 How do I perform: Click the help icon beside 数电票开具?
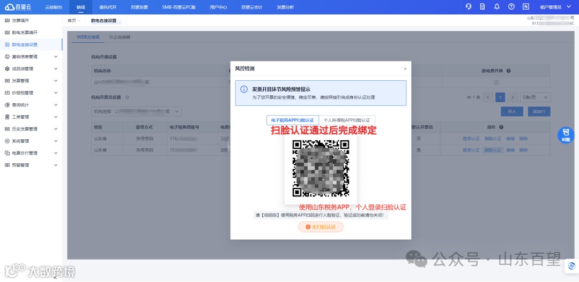tap(508, 71)
